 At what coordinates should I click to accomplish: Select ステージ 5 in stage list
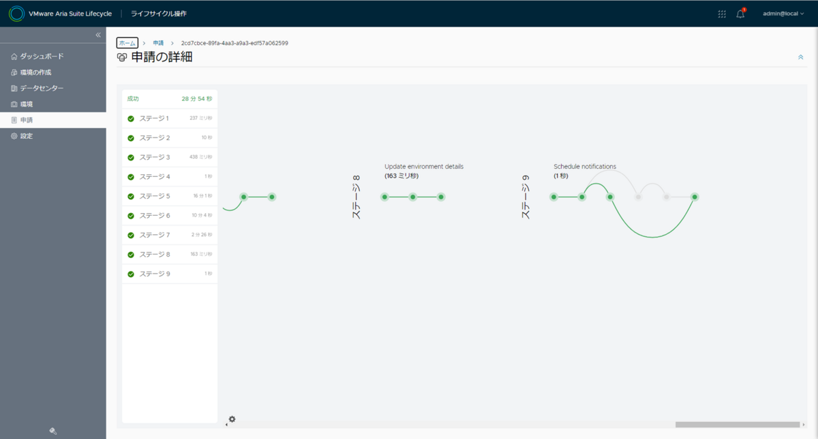(170, 196)
